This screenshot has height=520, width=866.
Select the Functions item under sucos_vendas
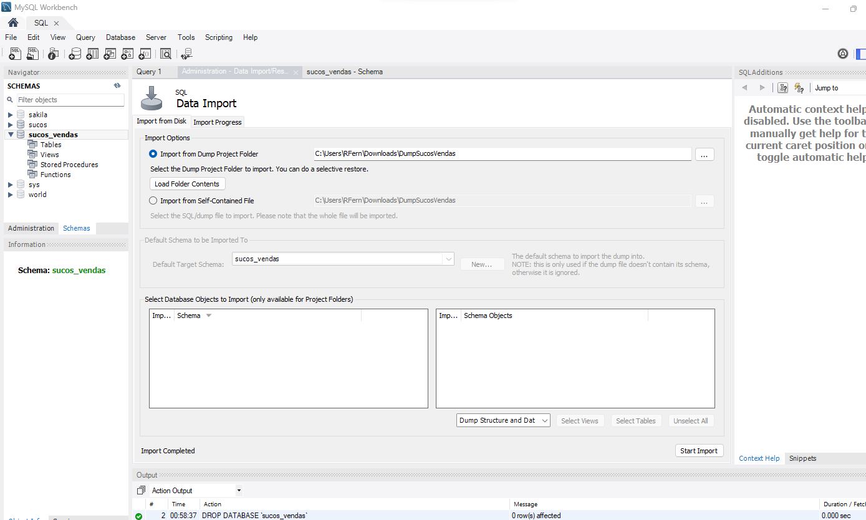coord(55,175)
